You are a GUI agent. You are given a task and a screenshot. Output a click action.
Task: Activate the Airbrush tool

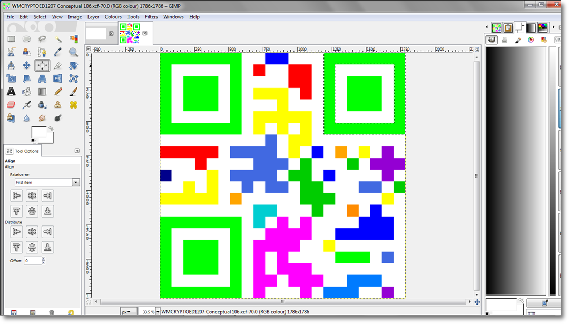tap(26, 105)
